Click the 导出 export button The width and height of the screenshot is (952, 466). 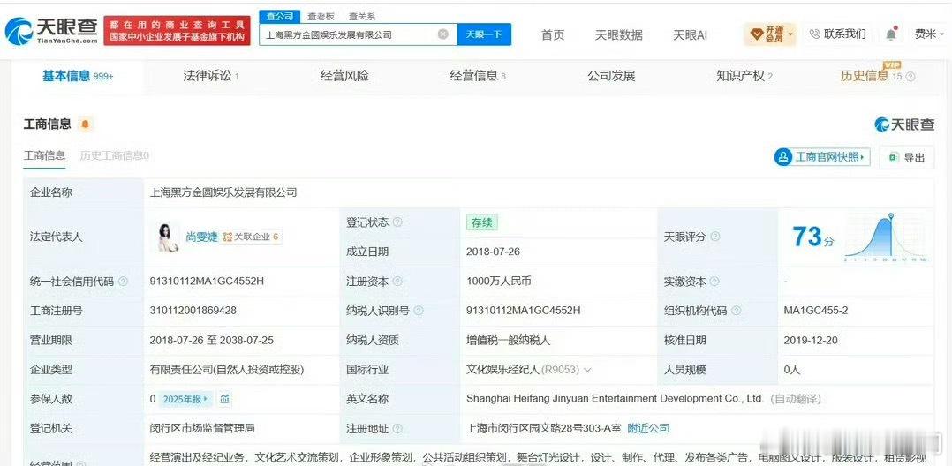[x=907, y=157]
